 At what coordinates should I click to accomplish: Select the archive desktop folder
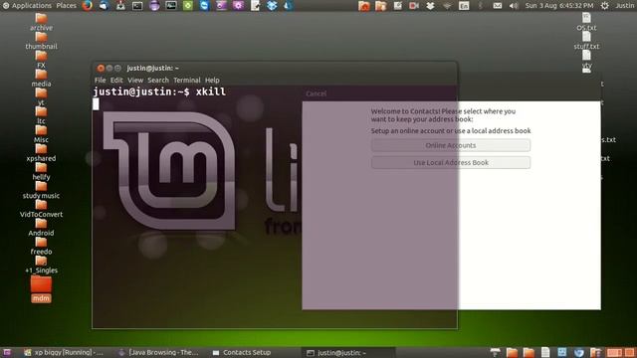[41, 22]
